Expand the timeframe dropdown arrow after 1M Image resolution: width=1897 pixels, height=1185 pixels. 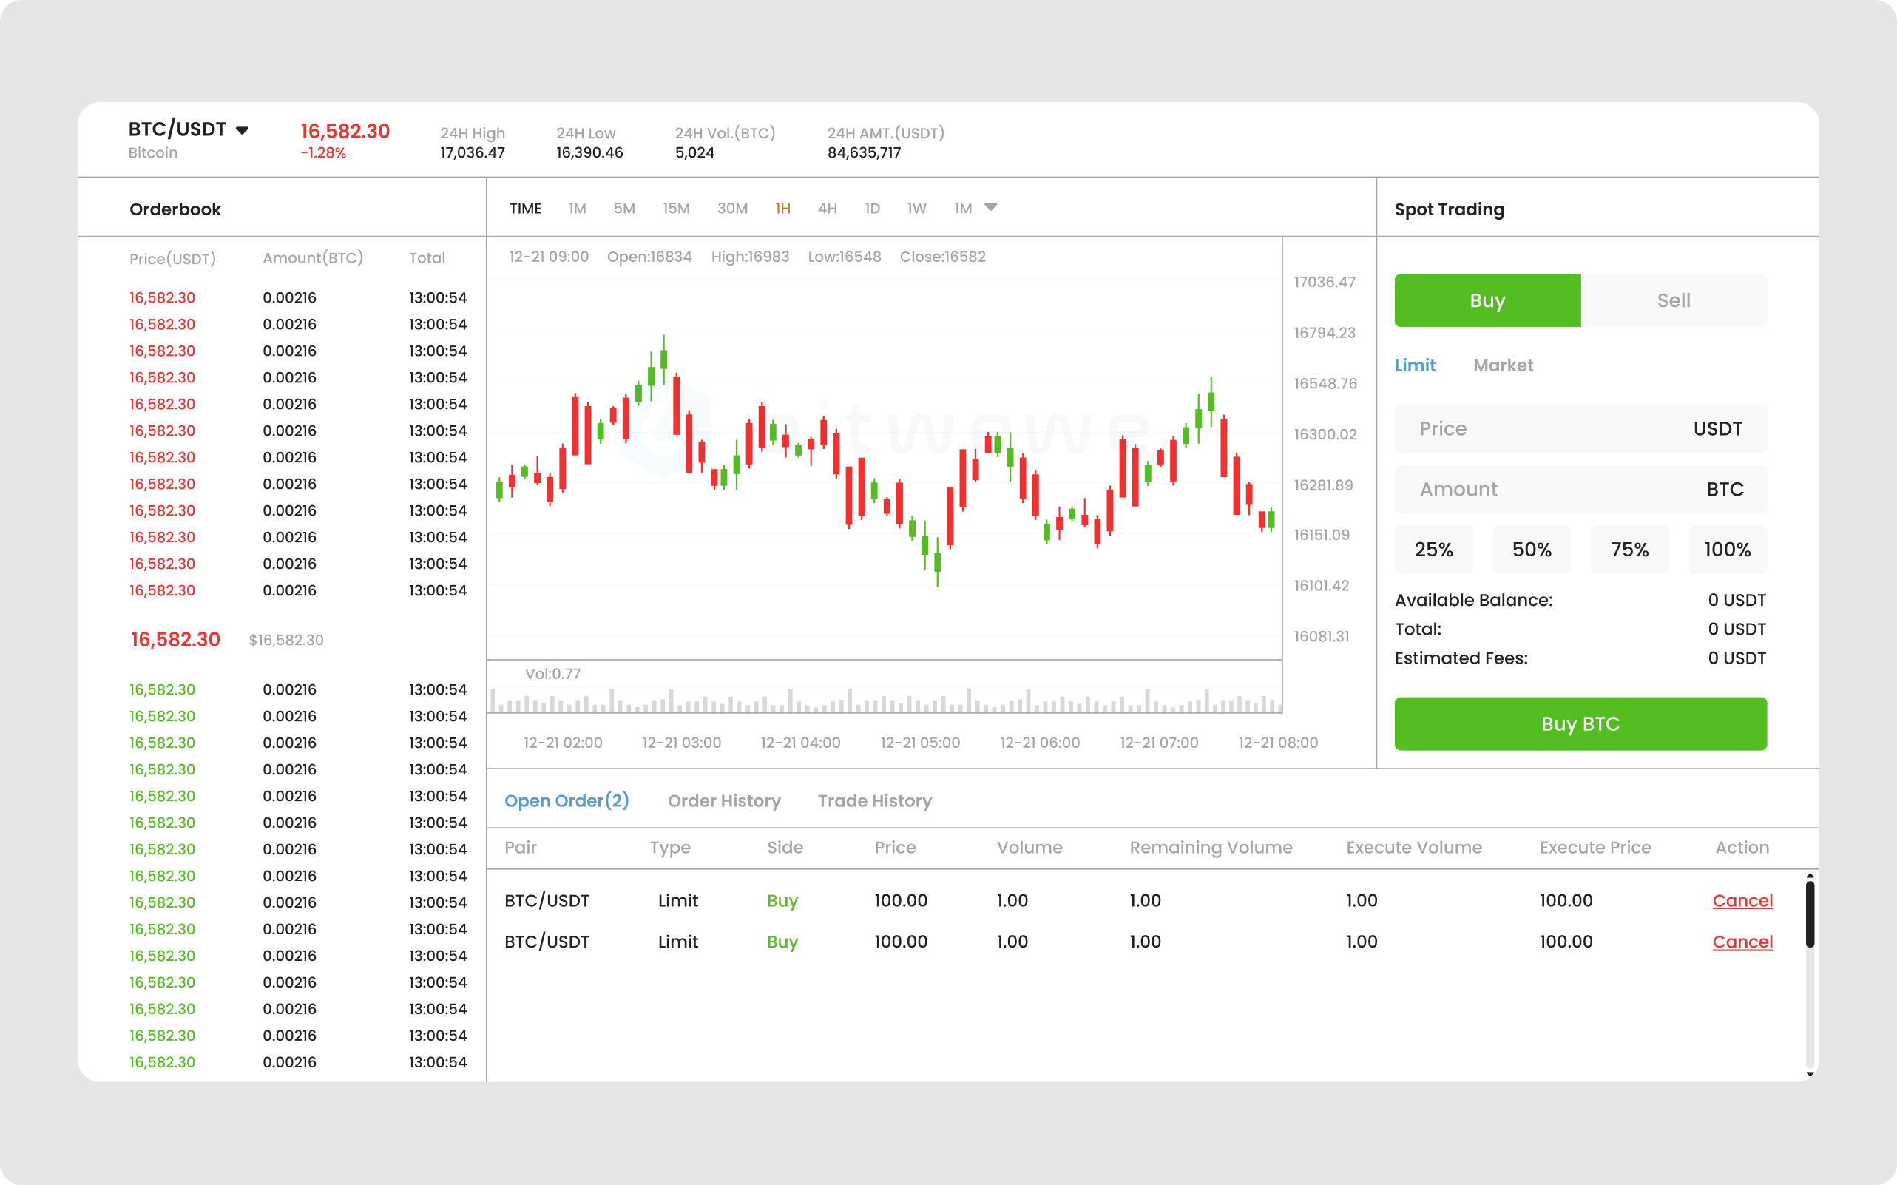990,208
